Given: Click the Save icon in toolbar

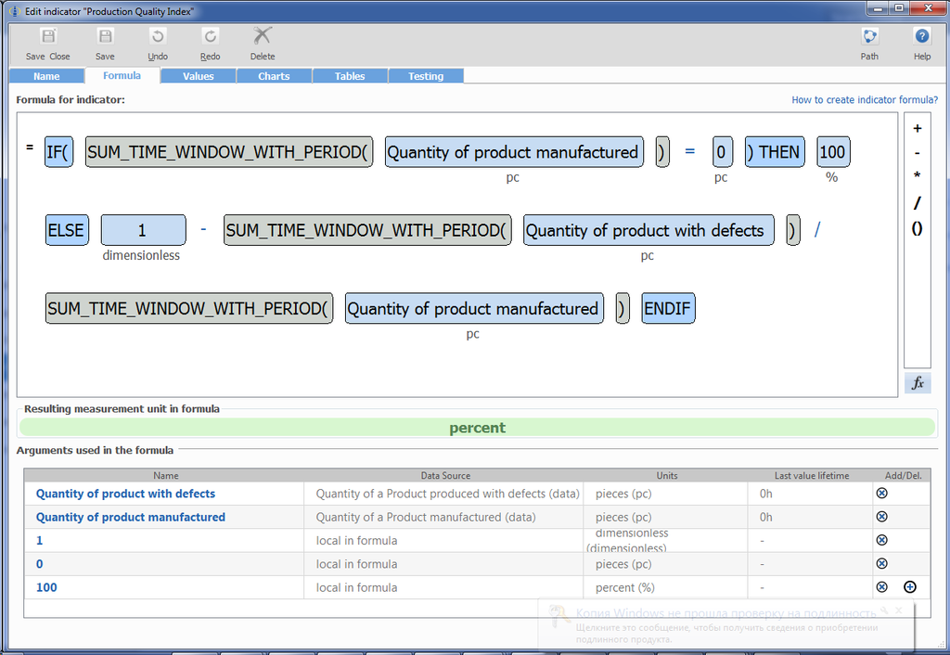Looking at the screenshot, I should pyautogui.click(x=105, y=37).
